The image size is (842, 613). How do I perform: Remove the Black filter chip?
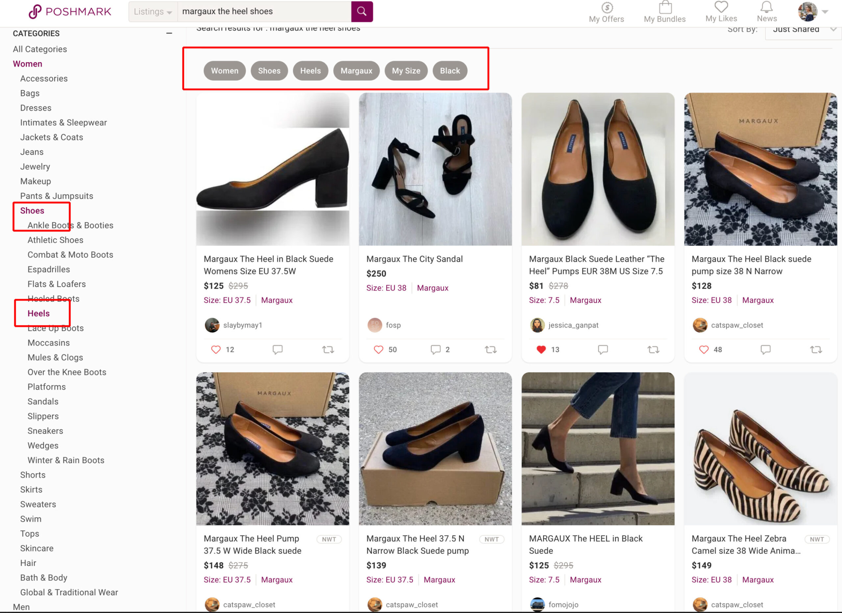coord(450,70)
